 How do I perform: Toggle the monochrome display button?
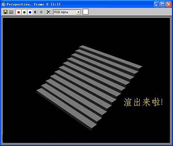[x=41, y=12]
